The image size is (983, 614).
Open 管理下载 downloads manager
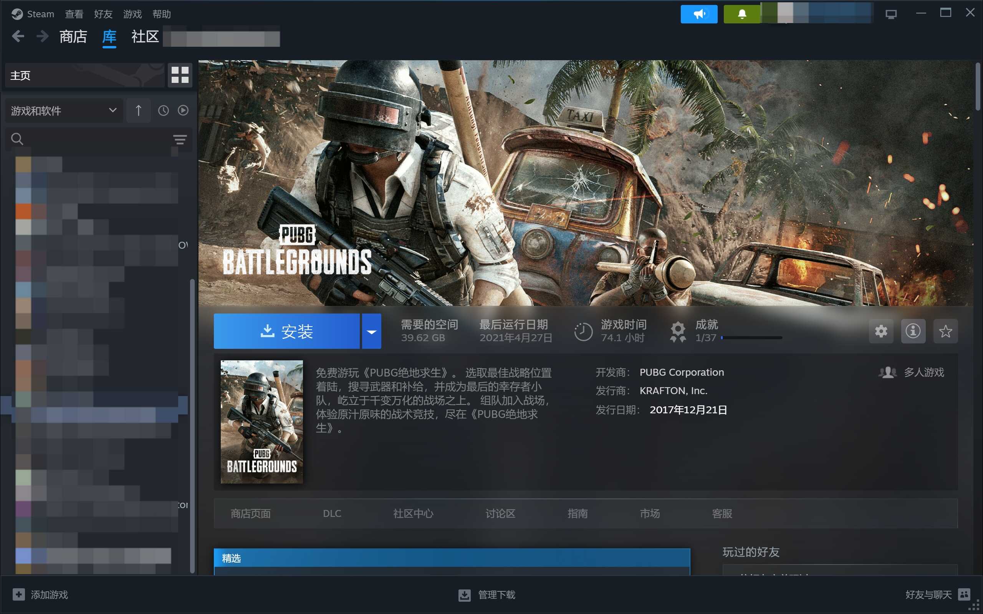496,594
